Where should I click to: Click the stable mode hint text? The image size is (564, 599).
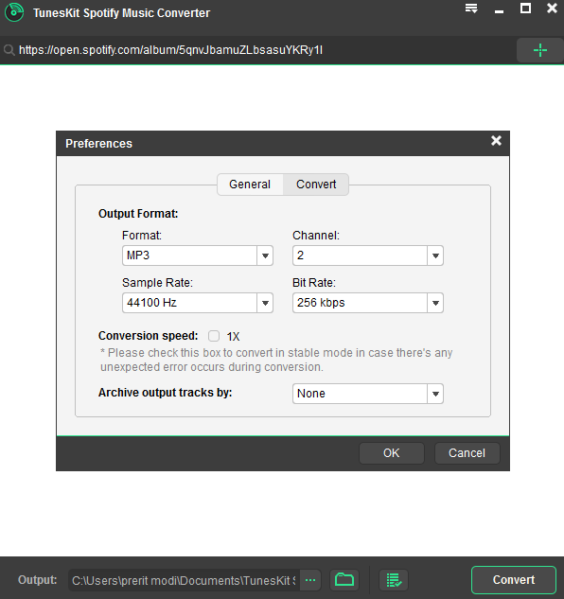pyautogui.click(x=276, y=360)
